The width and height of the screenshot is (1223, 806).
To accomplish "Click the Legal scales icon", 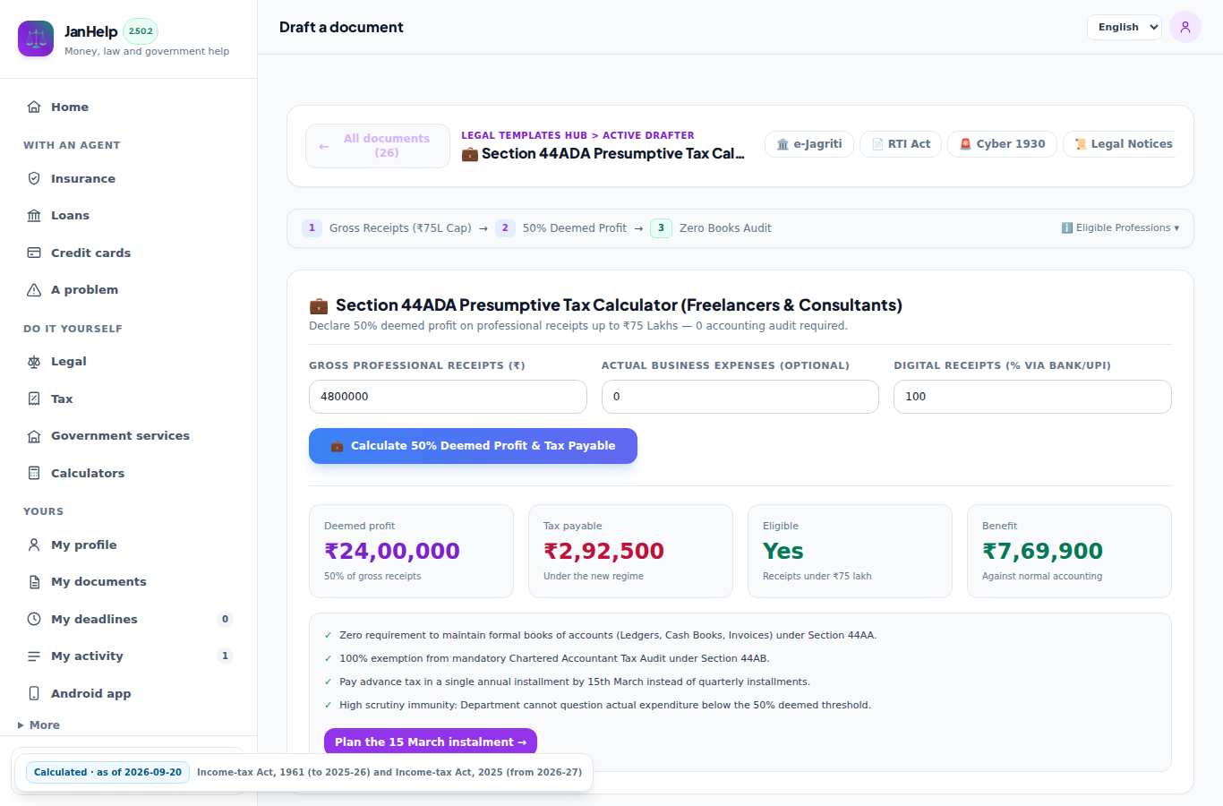I will point(34,361).
